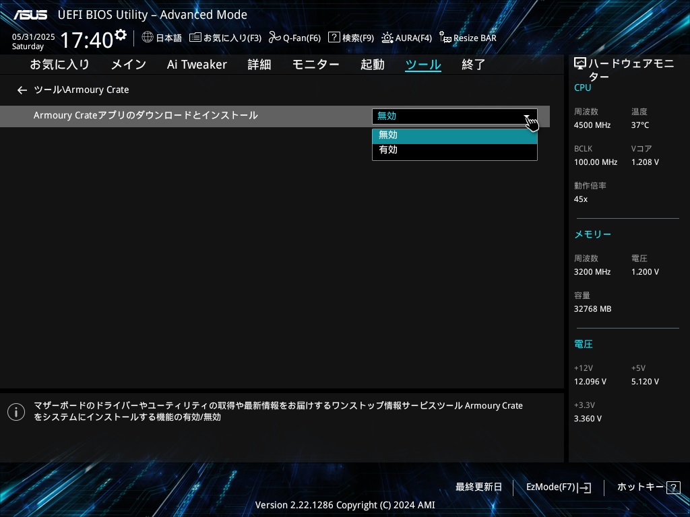Click the 12.096 V value
Image resolution: width=690 pixels, height=517 pixels.
pos(590,382)
